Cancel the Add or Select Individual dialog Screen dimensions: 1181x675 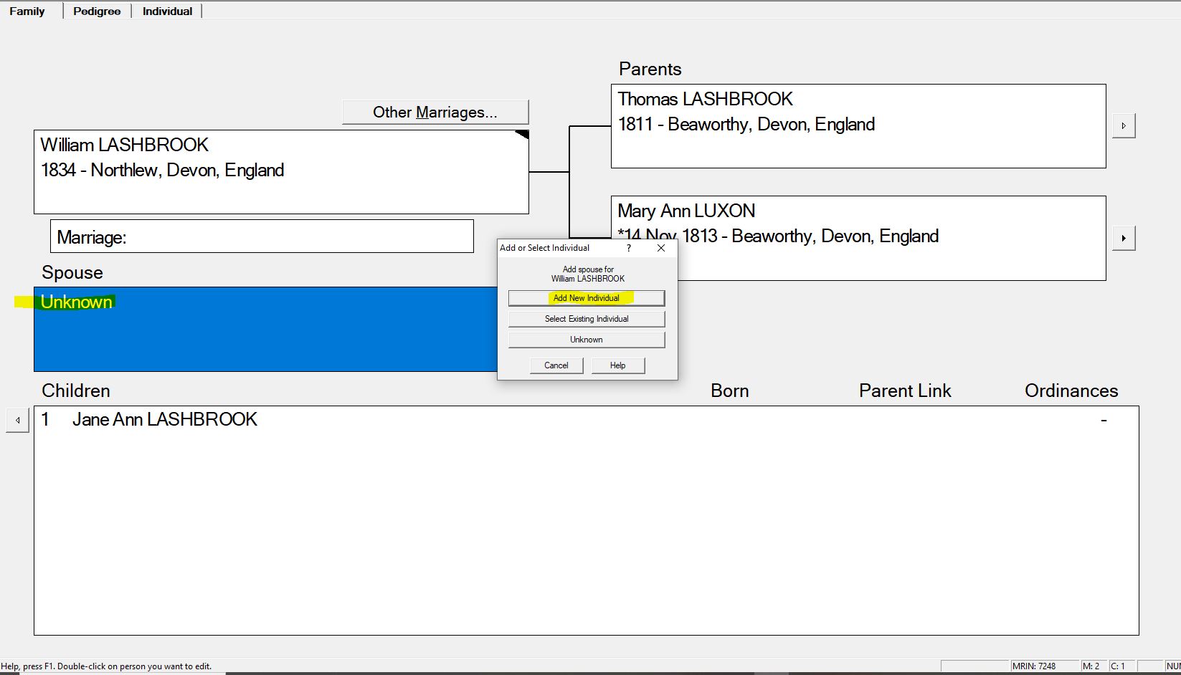click(556, 365)
